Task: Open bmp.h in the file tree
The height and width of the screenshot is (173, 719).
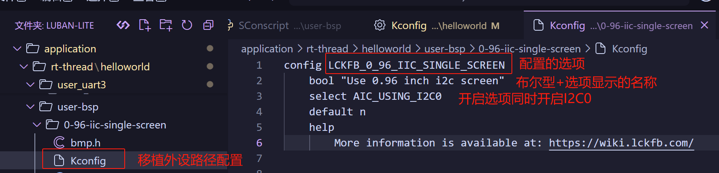Action: click(85, 143)
